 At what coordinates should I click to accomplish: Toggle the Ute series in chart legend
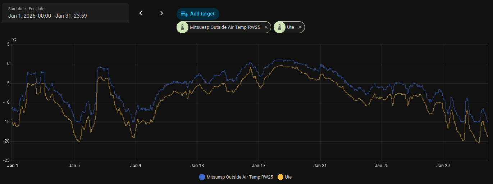pyautogui.click(x=288, y=177)
